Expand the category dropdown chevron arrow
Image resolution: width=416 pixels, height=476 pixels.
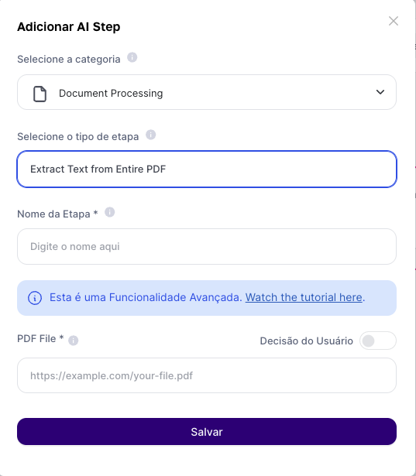pos(380,92)
